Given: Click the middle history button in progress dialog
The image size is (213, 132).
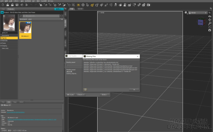Looking at the screenshot, I should (81, 95).
